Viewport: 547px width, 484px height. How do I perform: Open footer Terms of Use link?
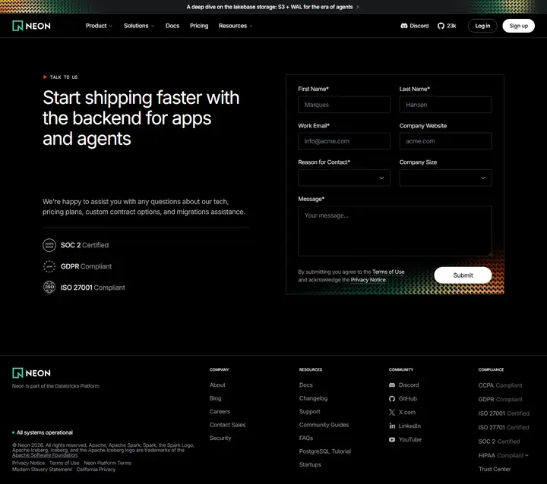click(64, 463)
